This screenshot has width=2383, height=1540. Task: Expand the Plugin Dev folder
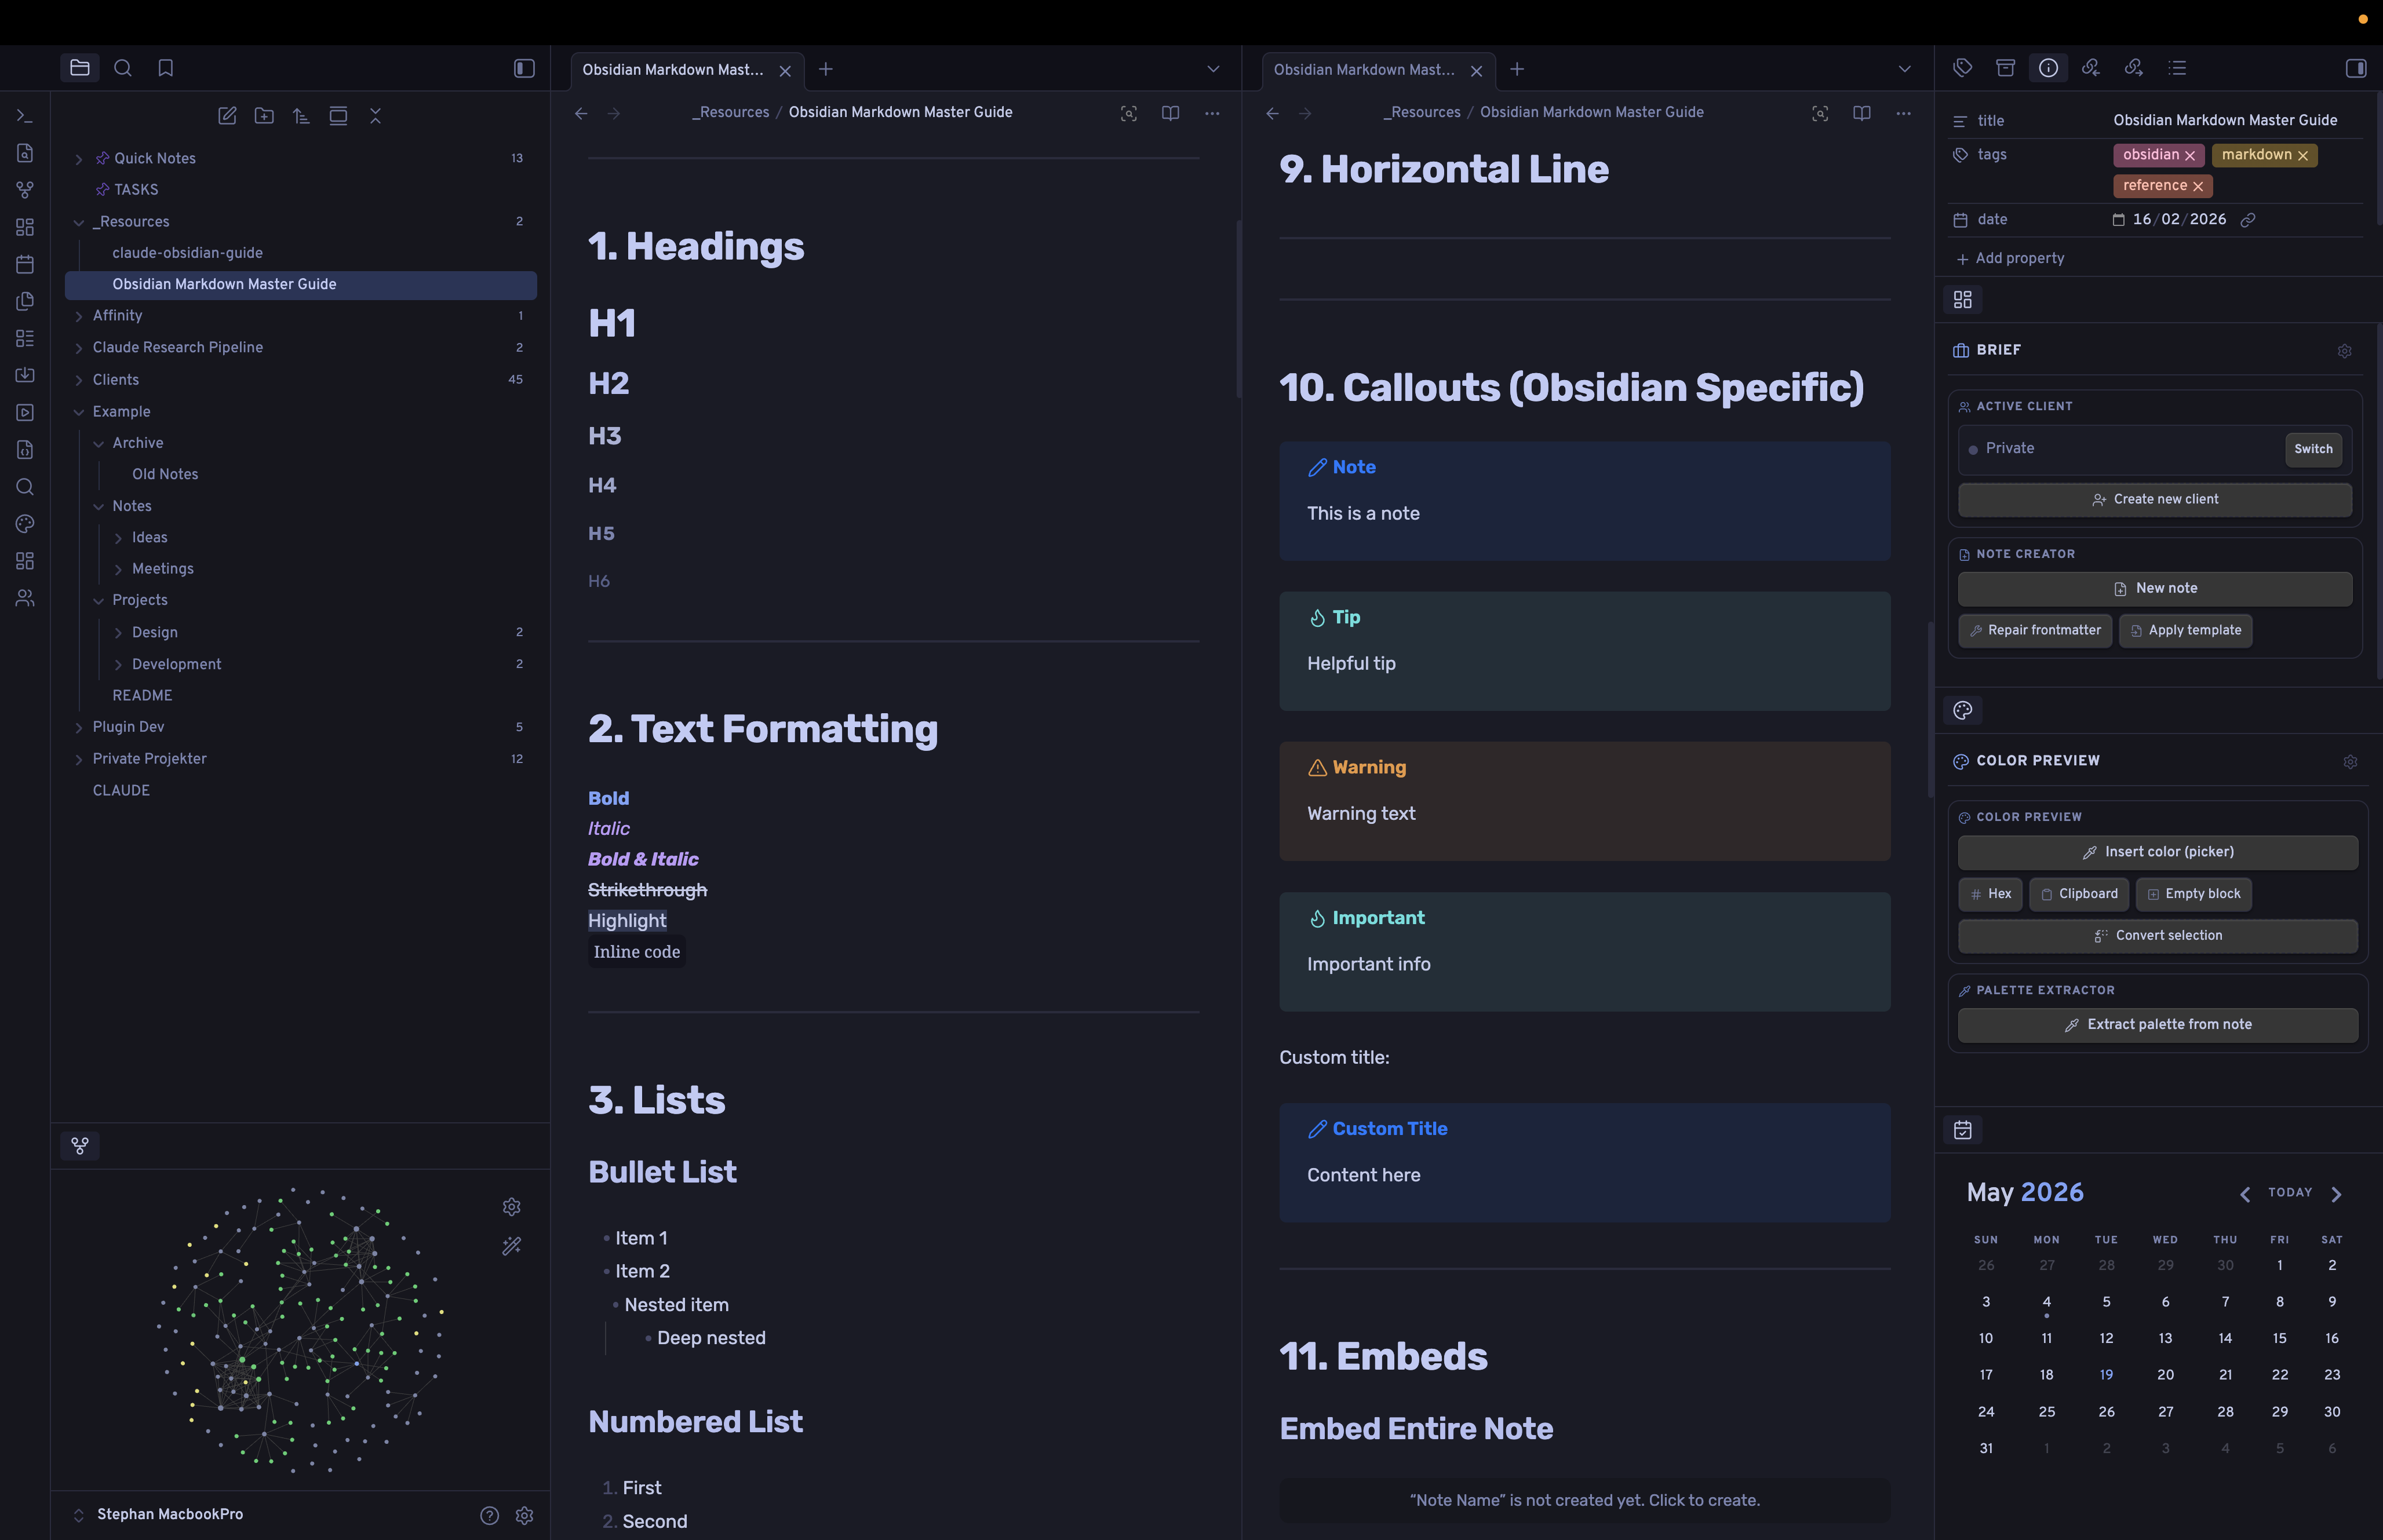[x=79, y=727]
